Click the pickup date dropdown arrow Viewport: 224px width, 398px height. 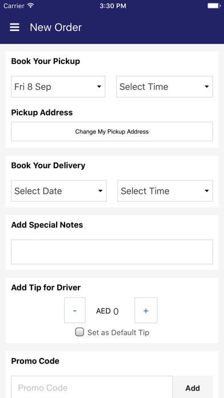pos(99,86)
